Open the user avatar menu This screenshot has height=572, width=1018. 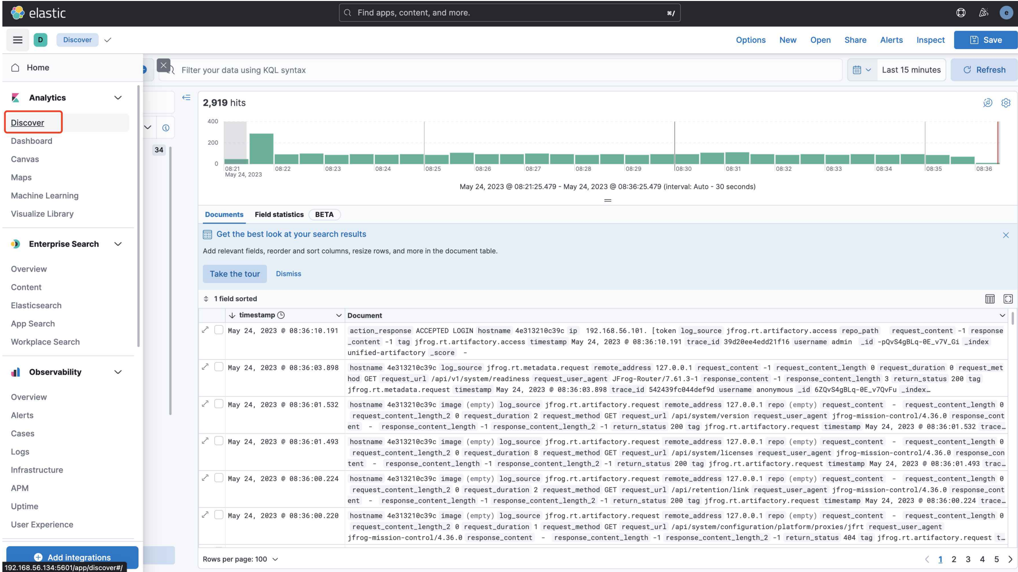pyautogui.click(x=1006, y=13)
